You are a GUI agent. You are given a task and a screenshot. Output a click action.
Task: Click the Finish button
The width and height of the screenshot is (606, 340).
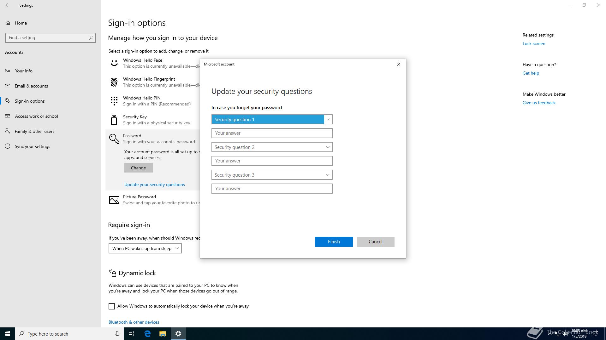pyautogui.click(x=334, y=242)
